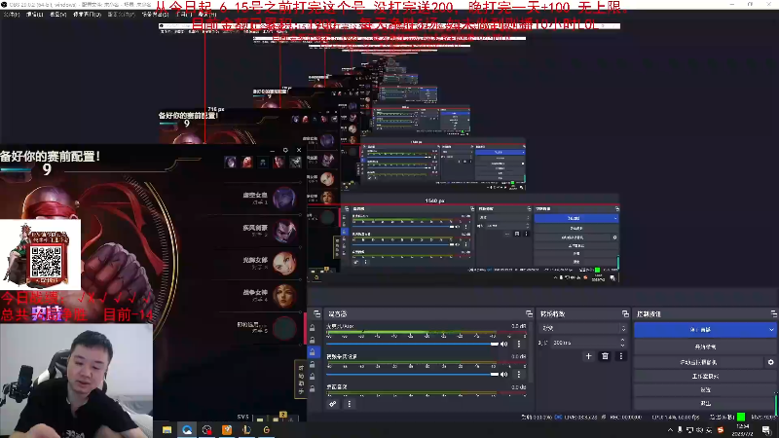Viewport: 779px width, 438px height.
Task: Show hidden system tray icons chevron
Action: tap(670, 430)
